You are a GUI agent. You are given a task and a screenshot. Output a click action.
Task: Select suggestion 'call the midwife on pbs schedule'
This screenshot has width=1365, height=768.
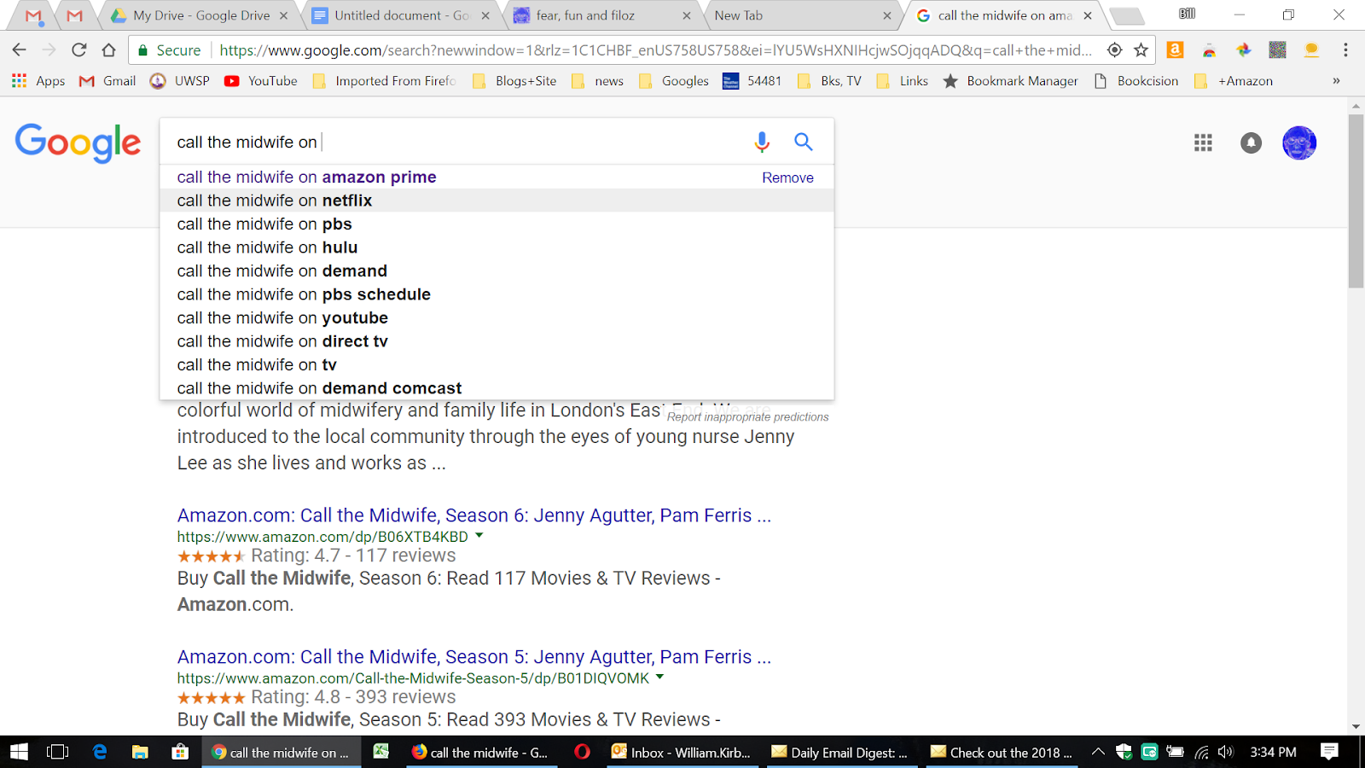tap(497, 294)
